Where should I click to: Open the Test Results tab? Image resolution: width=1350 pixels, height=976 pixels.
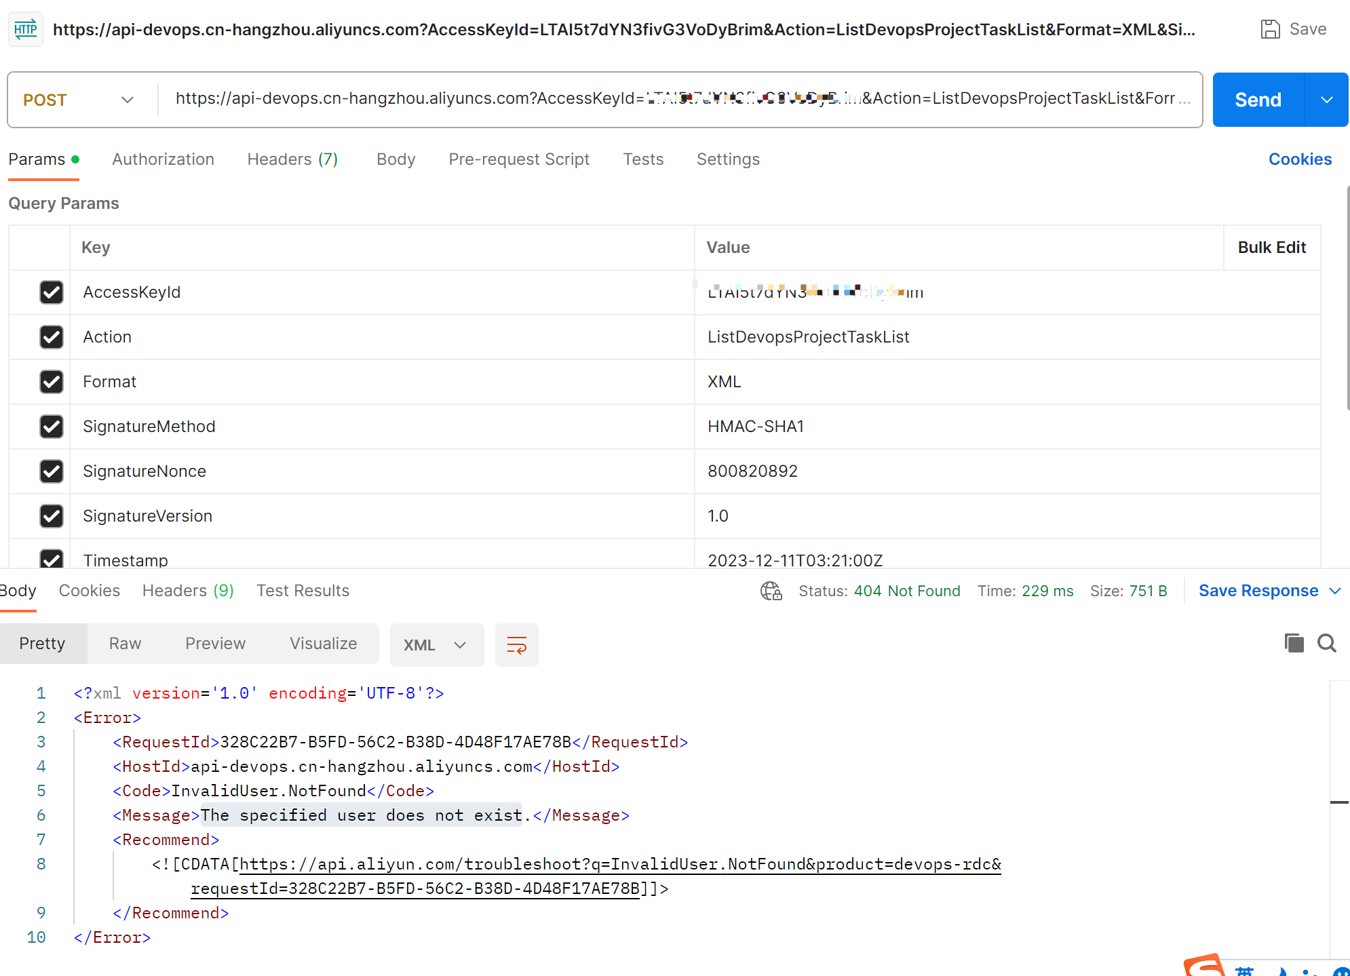click(x=303, y=591)
